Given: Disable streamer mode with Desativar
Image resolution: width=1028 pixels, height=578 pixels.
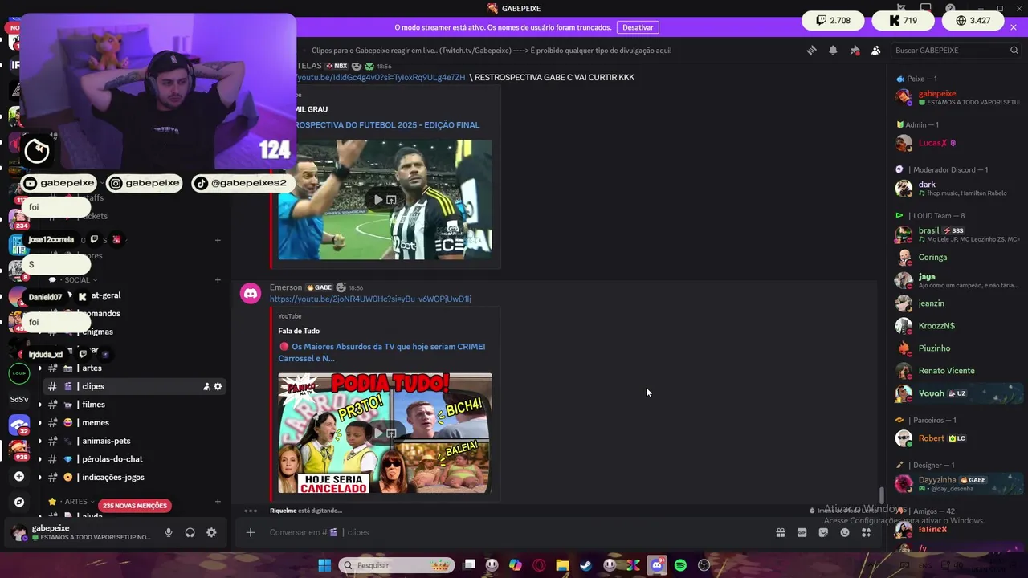Looking at the screenshot, I should (638, 27).
